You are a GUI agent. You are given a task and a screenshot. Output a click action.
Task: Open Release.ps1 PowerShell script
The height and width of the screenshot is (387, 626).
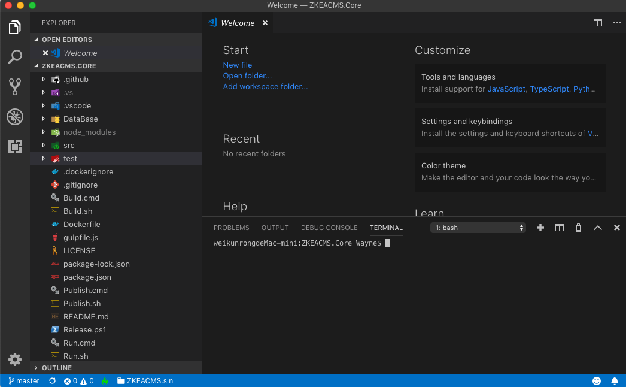[116, 330]
